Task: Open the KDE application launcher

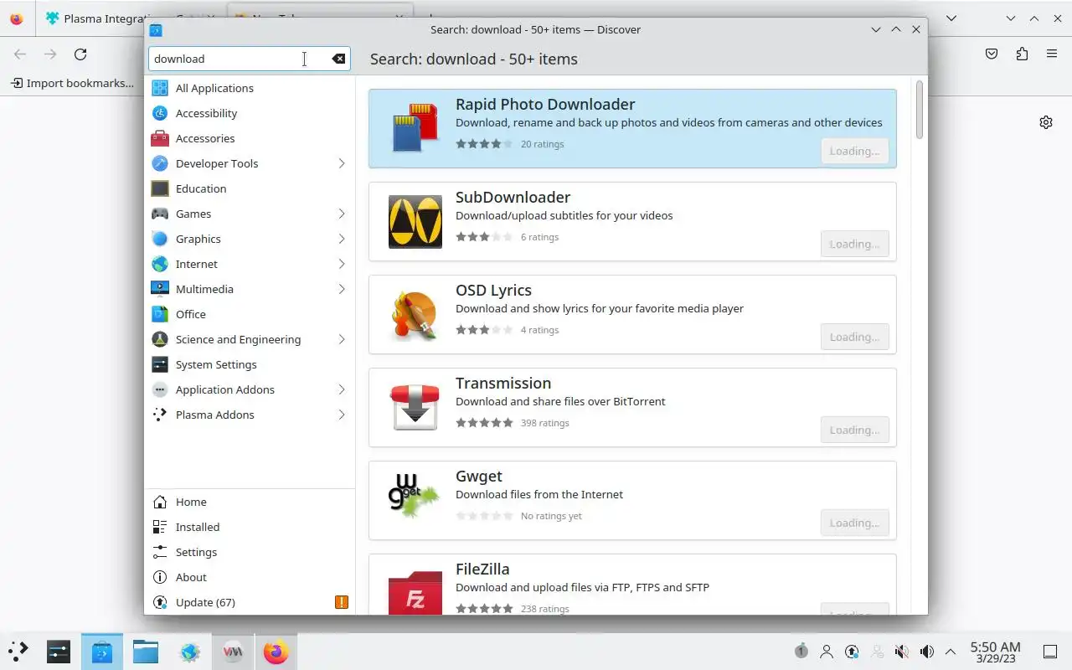Action: coord(18,651)
